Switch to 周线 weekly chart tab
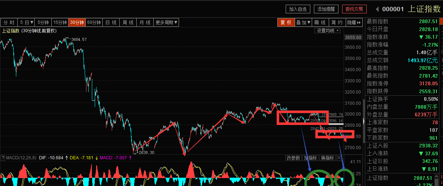 tap(128, 22)
